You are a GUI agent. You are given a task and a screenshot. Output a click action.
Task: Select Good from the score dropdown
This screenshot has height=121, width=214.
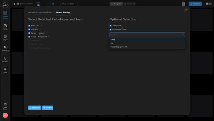coord(147,40)
